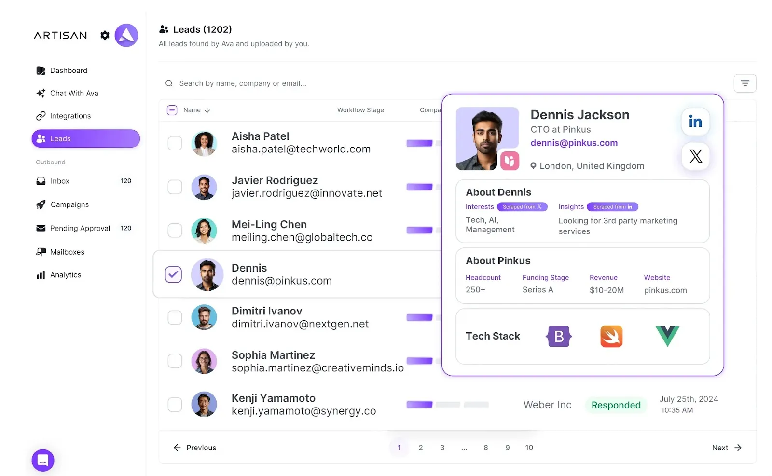Click the Scraped from LinkedIn badge

[612, 207]
